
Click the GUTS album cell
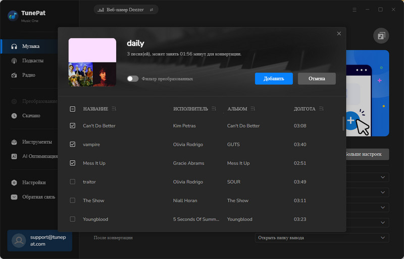[x=233, y=144]
